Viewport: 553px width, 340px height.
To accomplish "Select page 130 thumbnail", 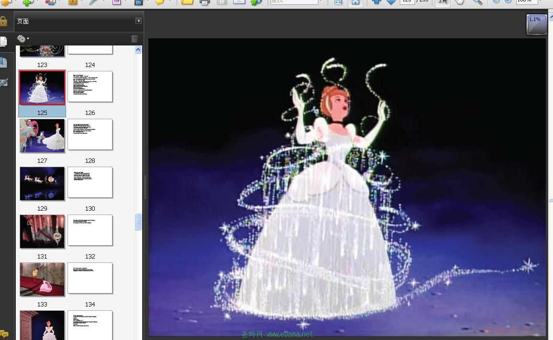I will (90, 182).
